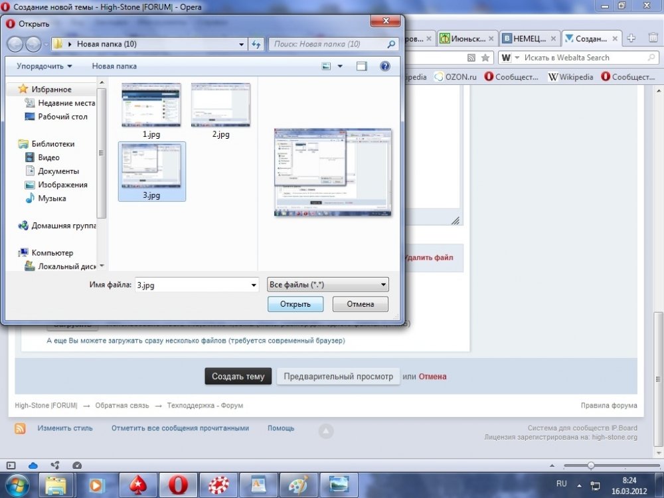The width and height of the screenshot is (664, 498).
Task: Click the Help question mark icon in dialog
Action: tap(385, 66)
